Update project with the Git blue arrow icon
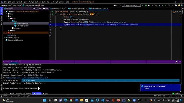 click(160, 5)
